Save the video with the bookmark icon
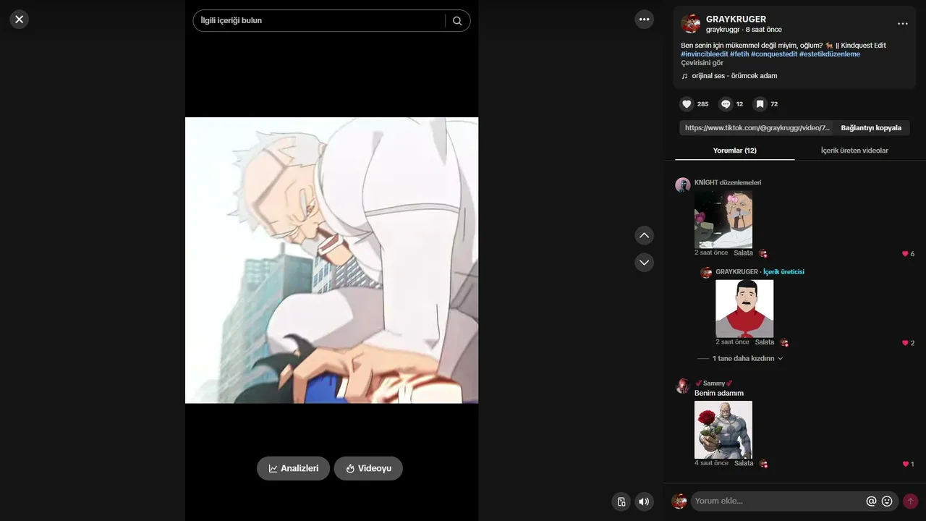 [760, 104]
